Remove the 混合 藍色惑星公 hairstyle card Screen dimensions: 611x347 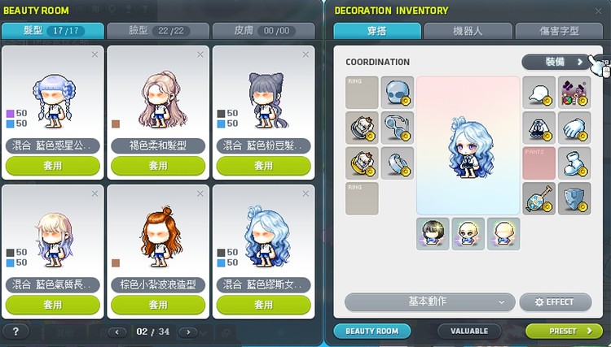[x=95, y=54]
